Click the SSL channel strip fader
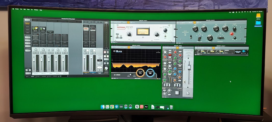Image resolution: width=272 pixels, height=122 pixels. pyautogui.click(x=189, y=67)
